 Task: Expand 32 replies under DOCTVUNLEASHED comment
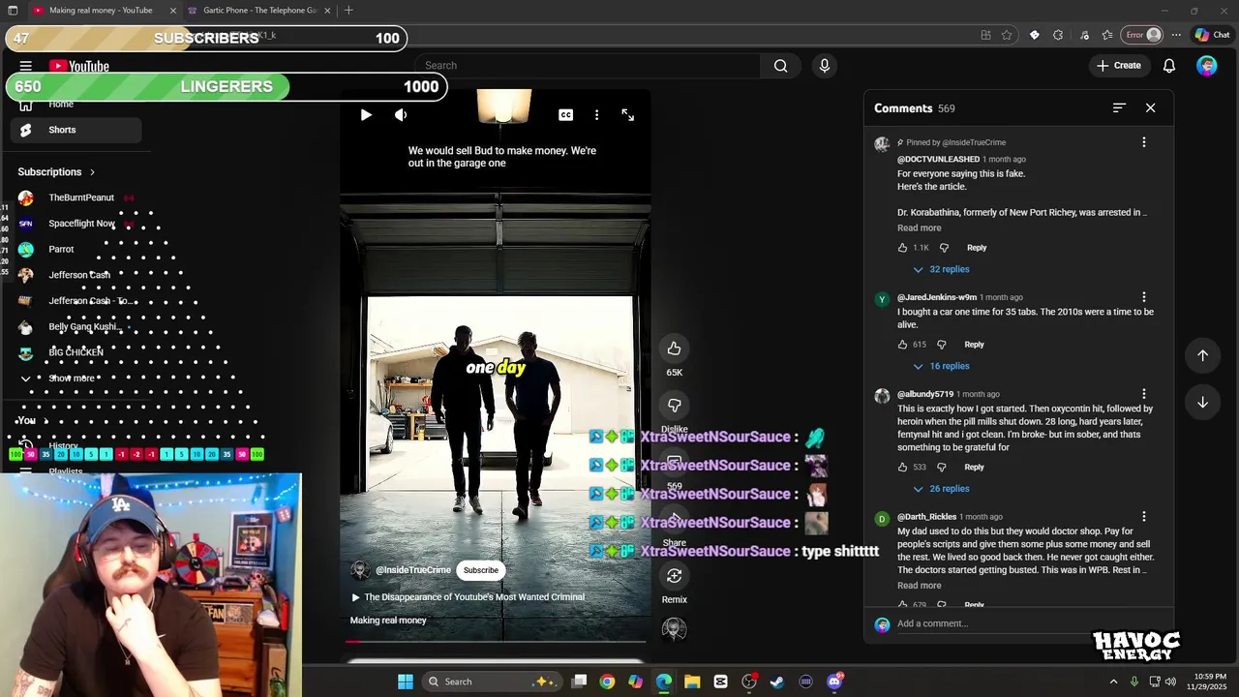pyautogui.click(x=941, y=269)
